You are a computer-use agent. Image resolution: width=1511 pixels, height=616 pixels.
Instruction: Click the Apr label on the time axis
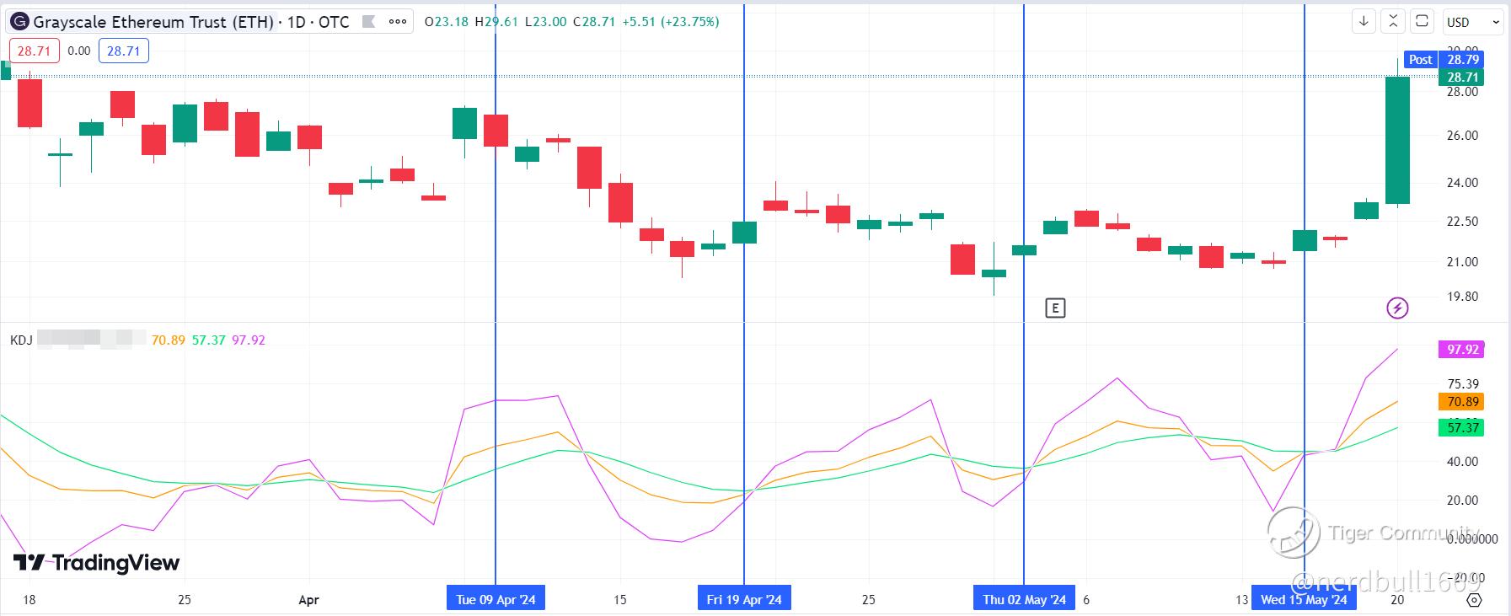point(309,600)
